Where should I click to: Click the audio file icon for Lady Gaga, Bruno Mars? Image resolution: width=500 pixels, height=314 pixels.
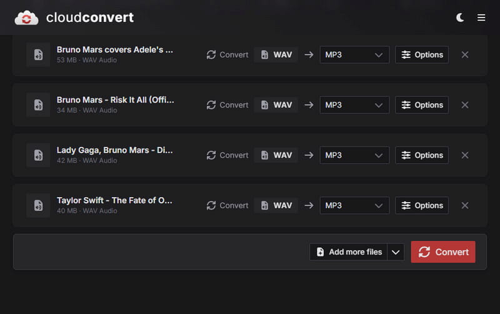pyautogui.click(x=38, y=155)
